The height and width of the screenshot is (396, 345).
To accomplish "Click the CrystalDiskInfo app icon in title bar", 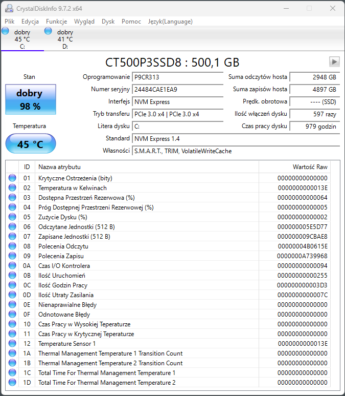I will click(9, 8).
